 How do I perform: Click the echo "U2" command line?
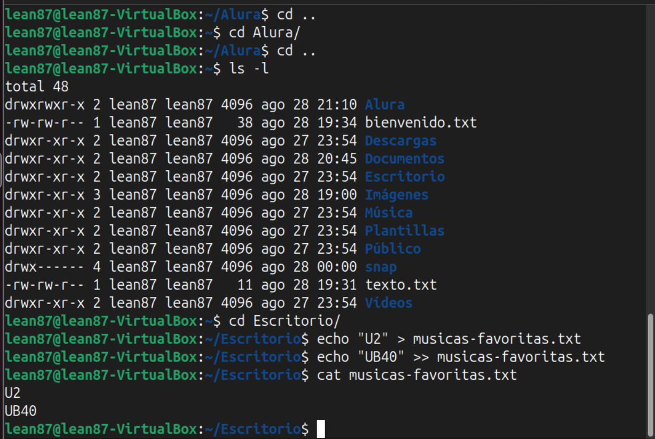click(x=449, y=339)
